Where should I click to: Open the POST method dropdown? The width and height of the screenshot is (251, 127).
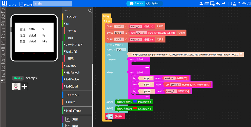click(122, 50)
